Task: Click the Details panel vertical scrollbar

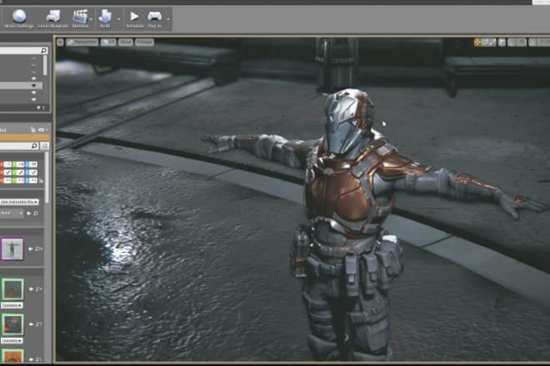Action: pyautogui.click(x=47, y=178)
